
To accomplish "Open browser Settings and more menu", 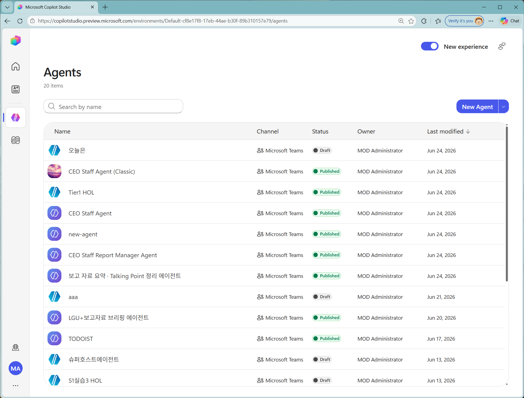I will [x=491, y=21].
